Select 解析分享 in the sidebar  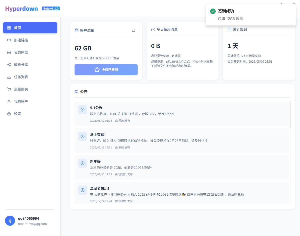pyautogui.click(x=30, y=65)
